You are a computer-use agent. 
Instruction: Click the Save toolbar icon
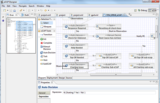(x=11, y=10)
